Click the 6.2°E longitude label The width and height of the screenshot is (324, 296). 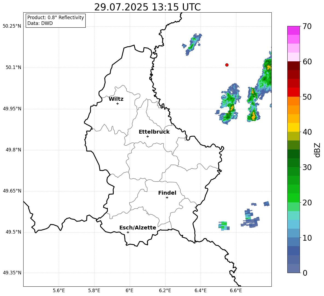point(165,291)
